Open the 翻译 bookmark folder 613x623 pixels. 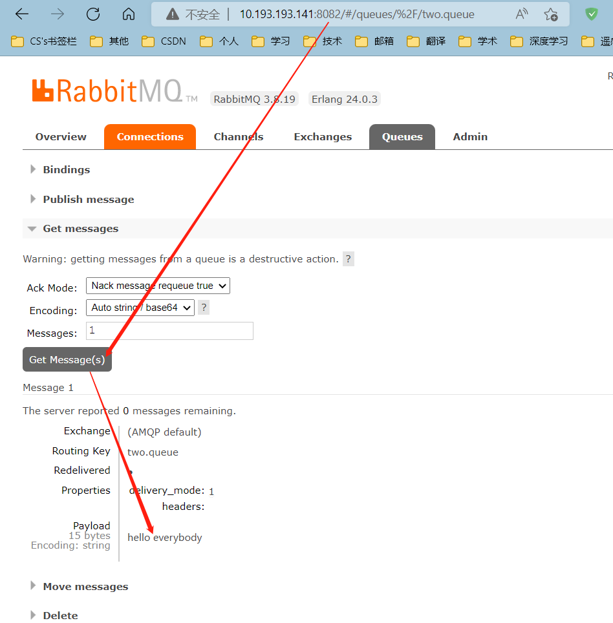point(425,41)
